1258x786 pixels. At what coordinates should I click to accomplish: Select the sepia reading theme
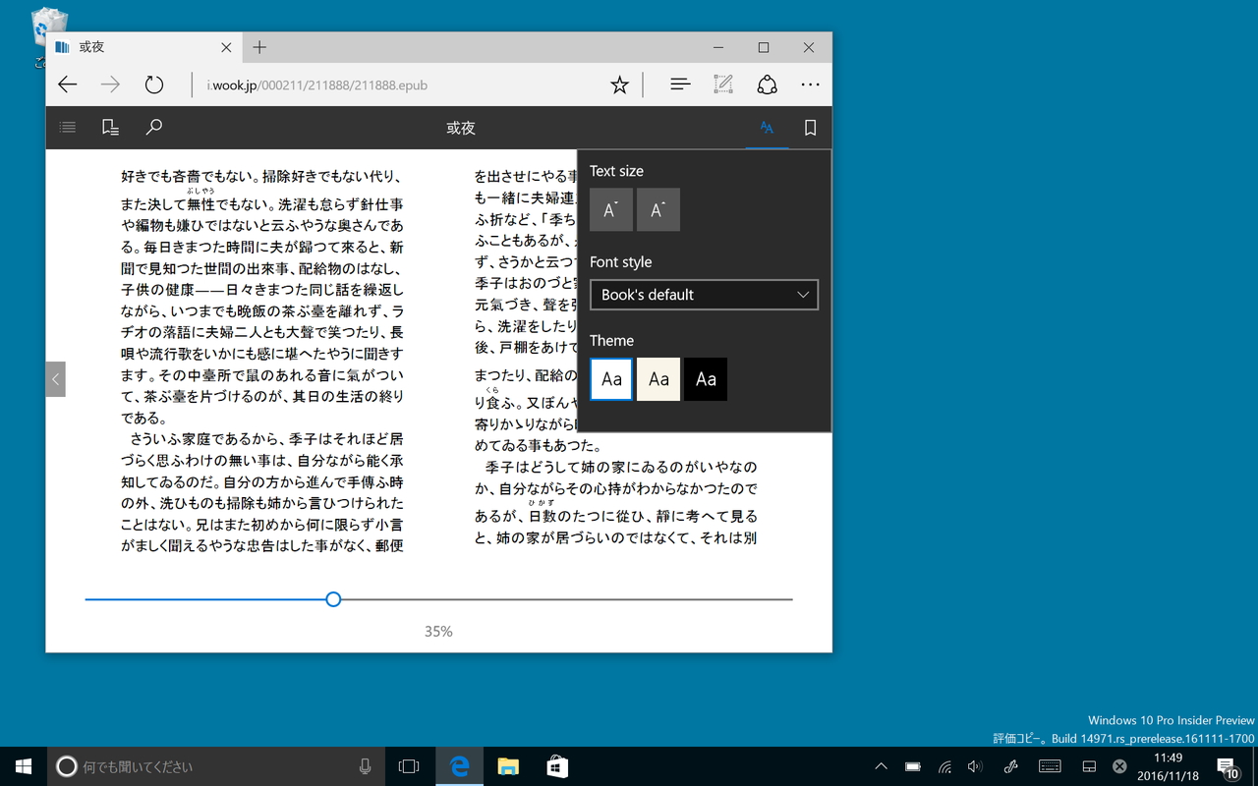click(658, 378)
